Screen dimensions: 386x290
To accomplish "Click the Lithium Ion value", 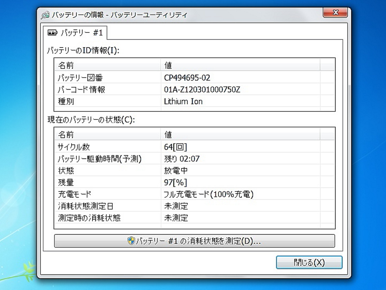I will (x=183, y=101).
